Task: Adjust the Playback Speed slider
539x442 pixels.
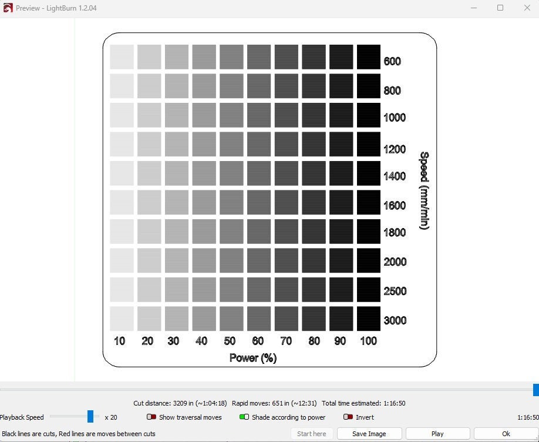Action: click(89, 417)
